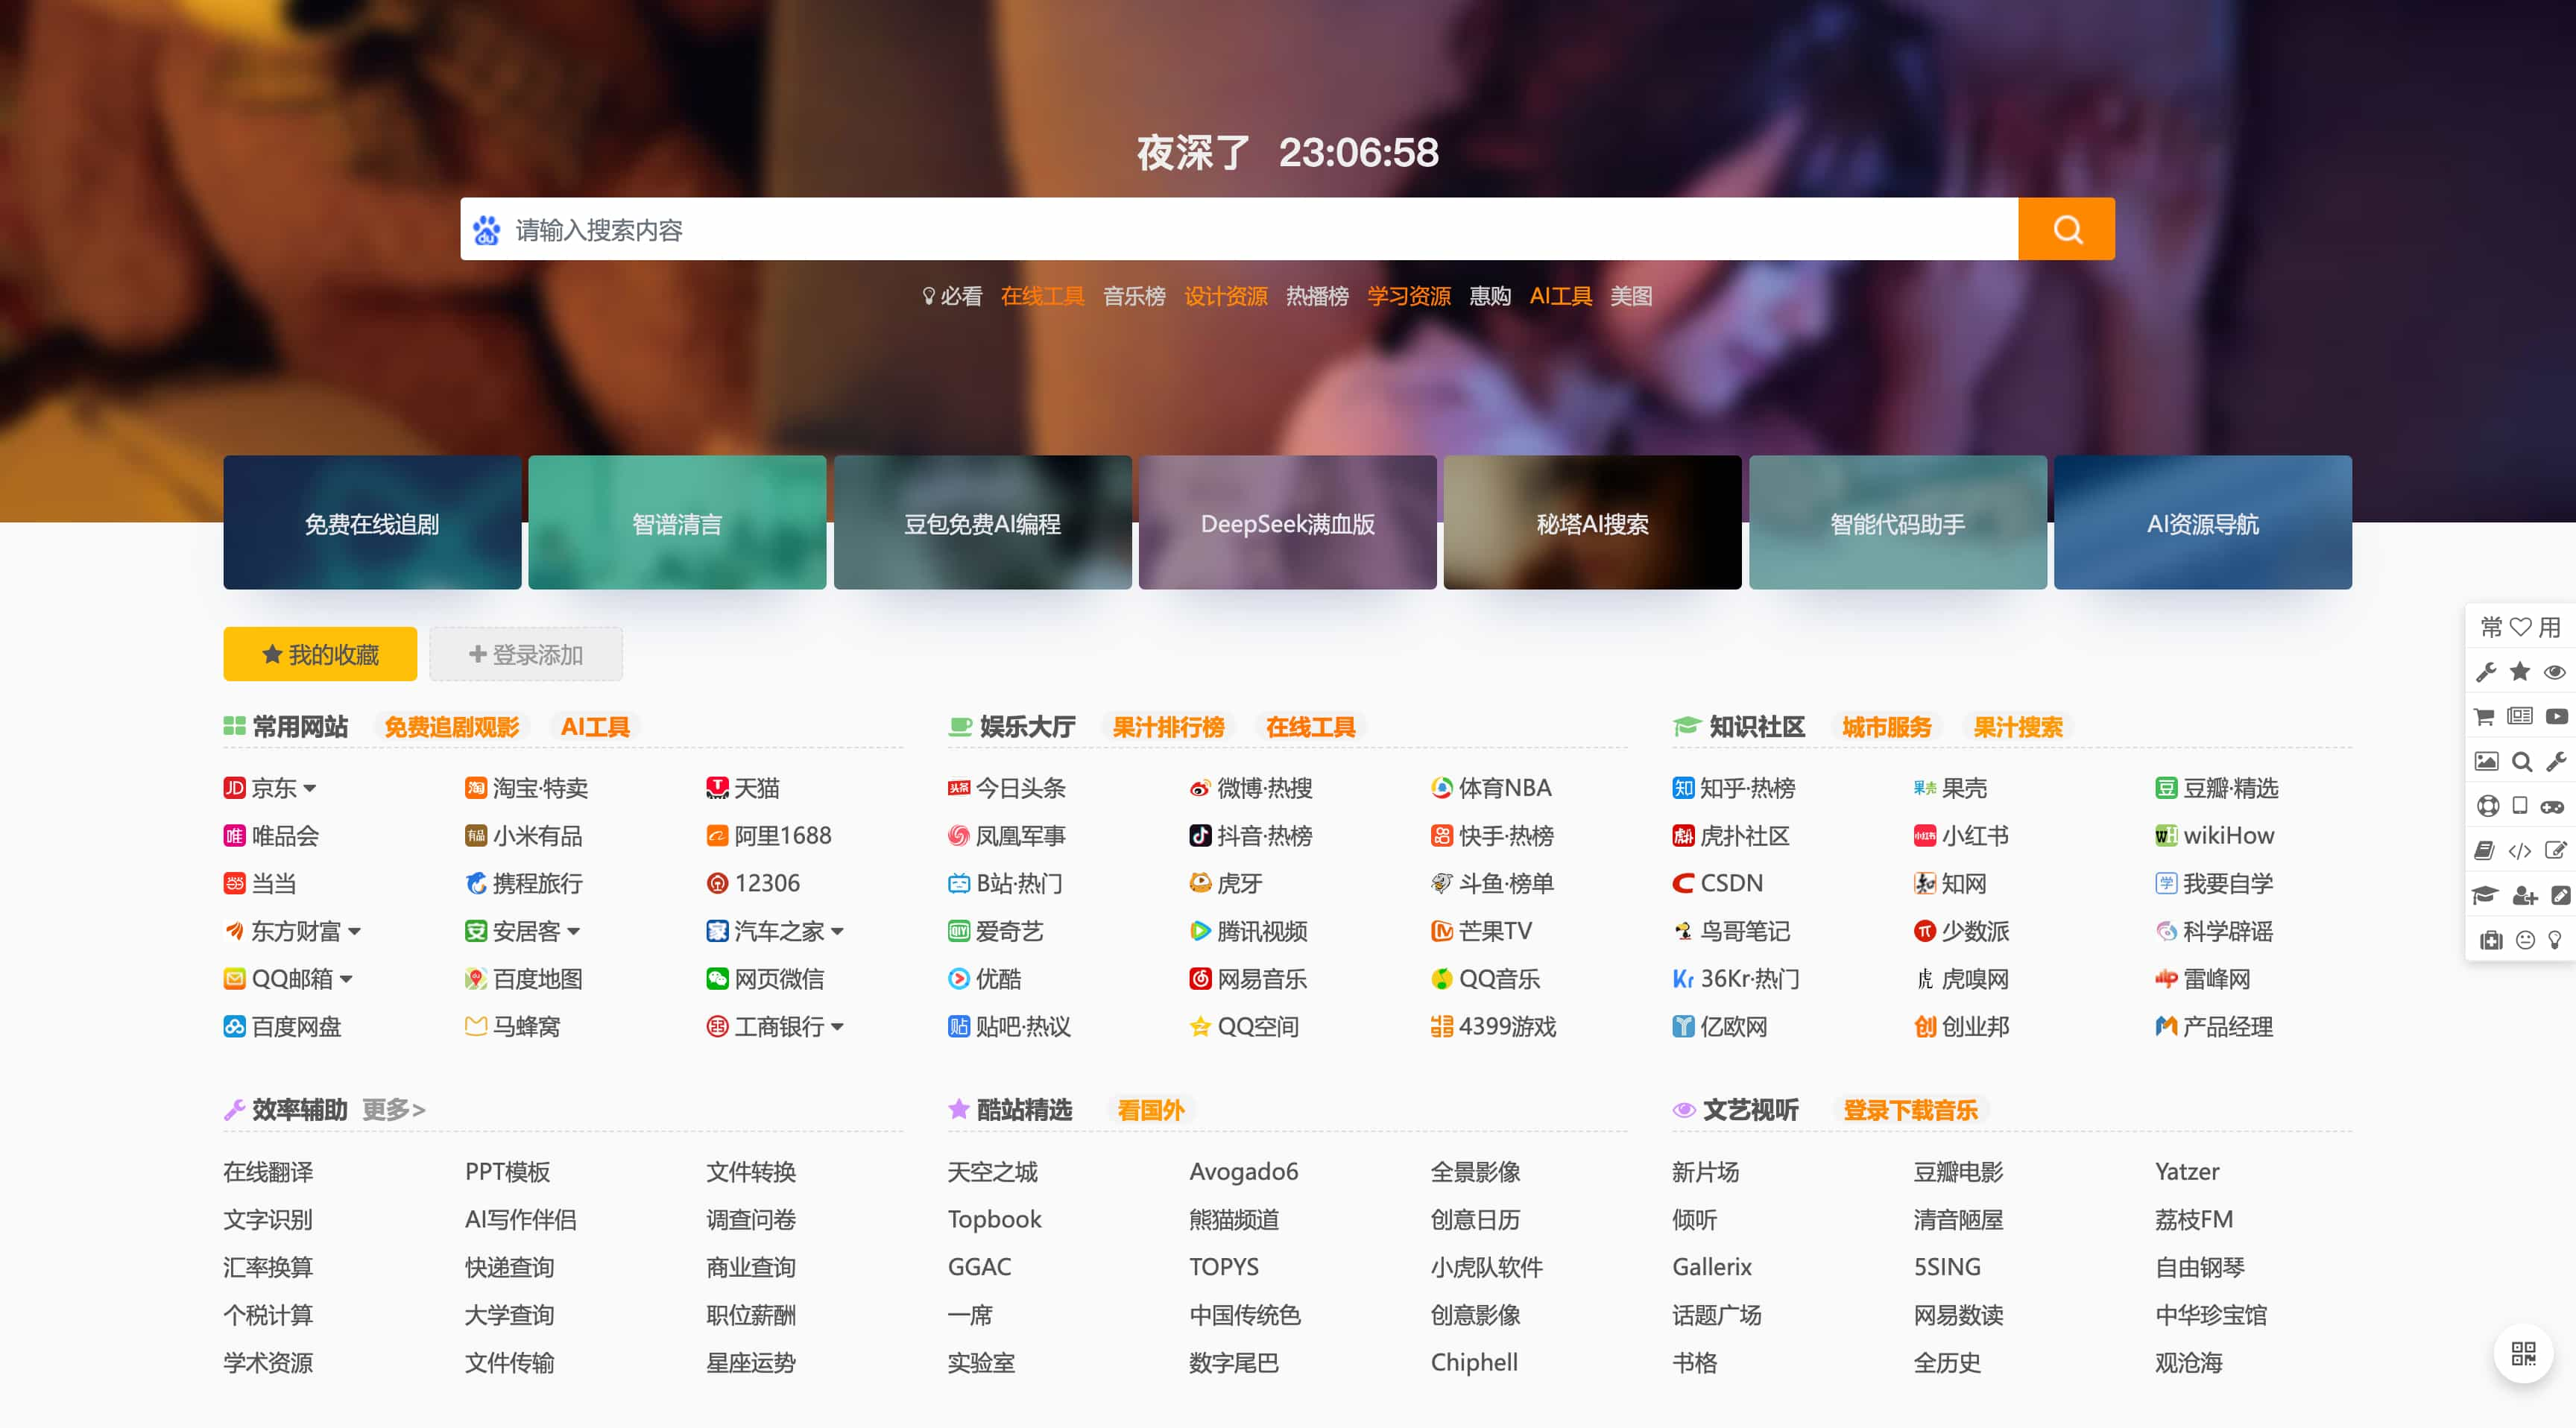Open the magnifier search sidebar icon
Viewport: 2576px width, 1428px height.
[x=2522, y=761]
